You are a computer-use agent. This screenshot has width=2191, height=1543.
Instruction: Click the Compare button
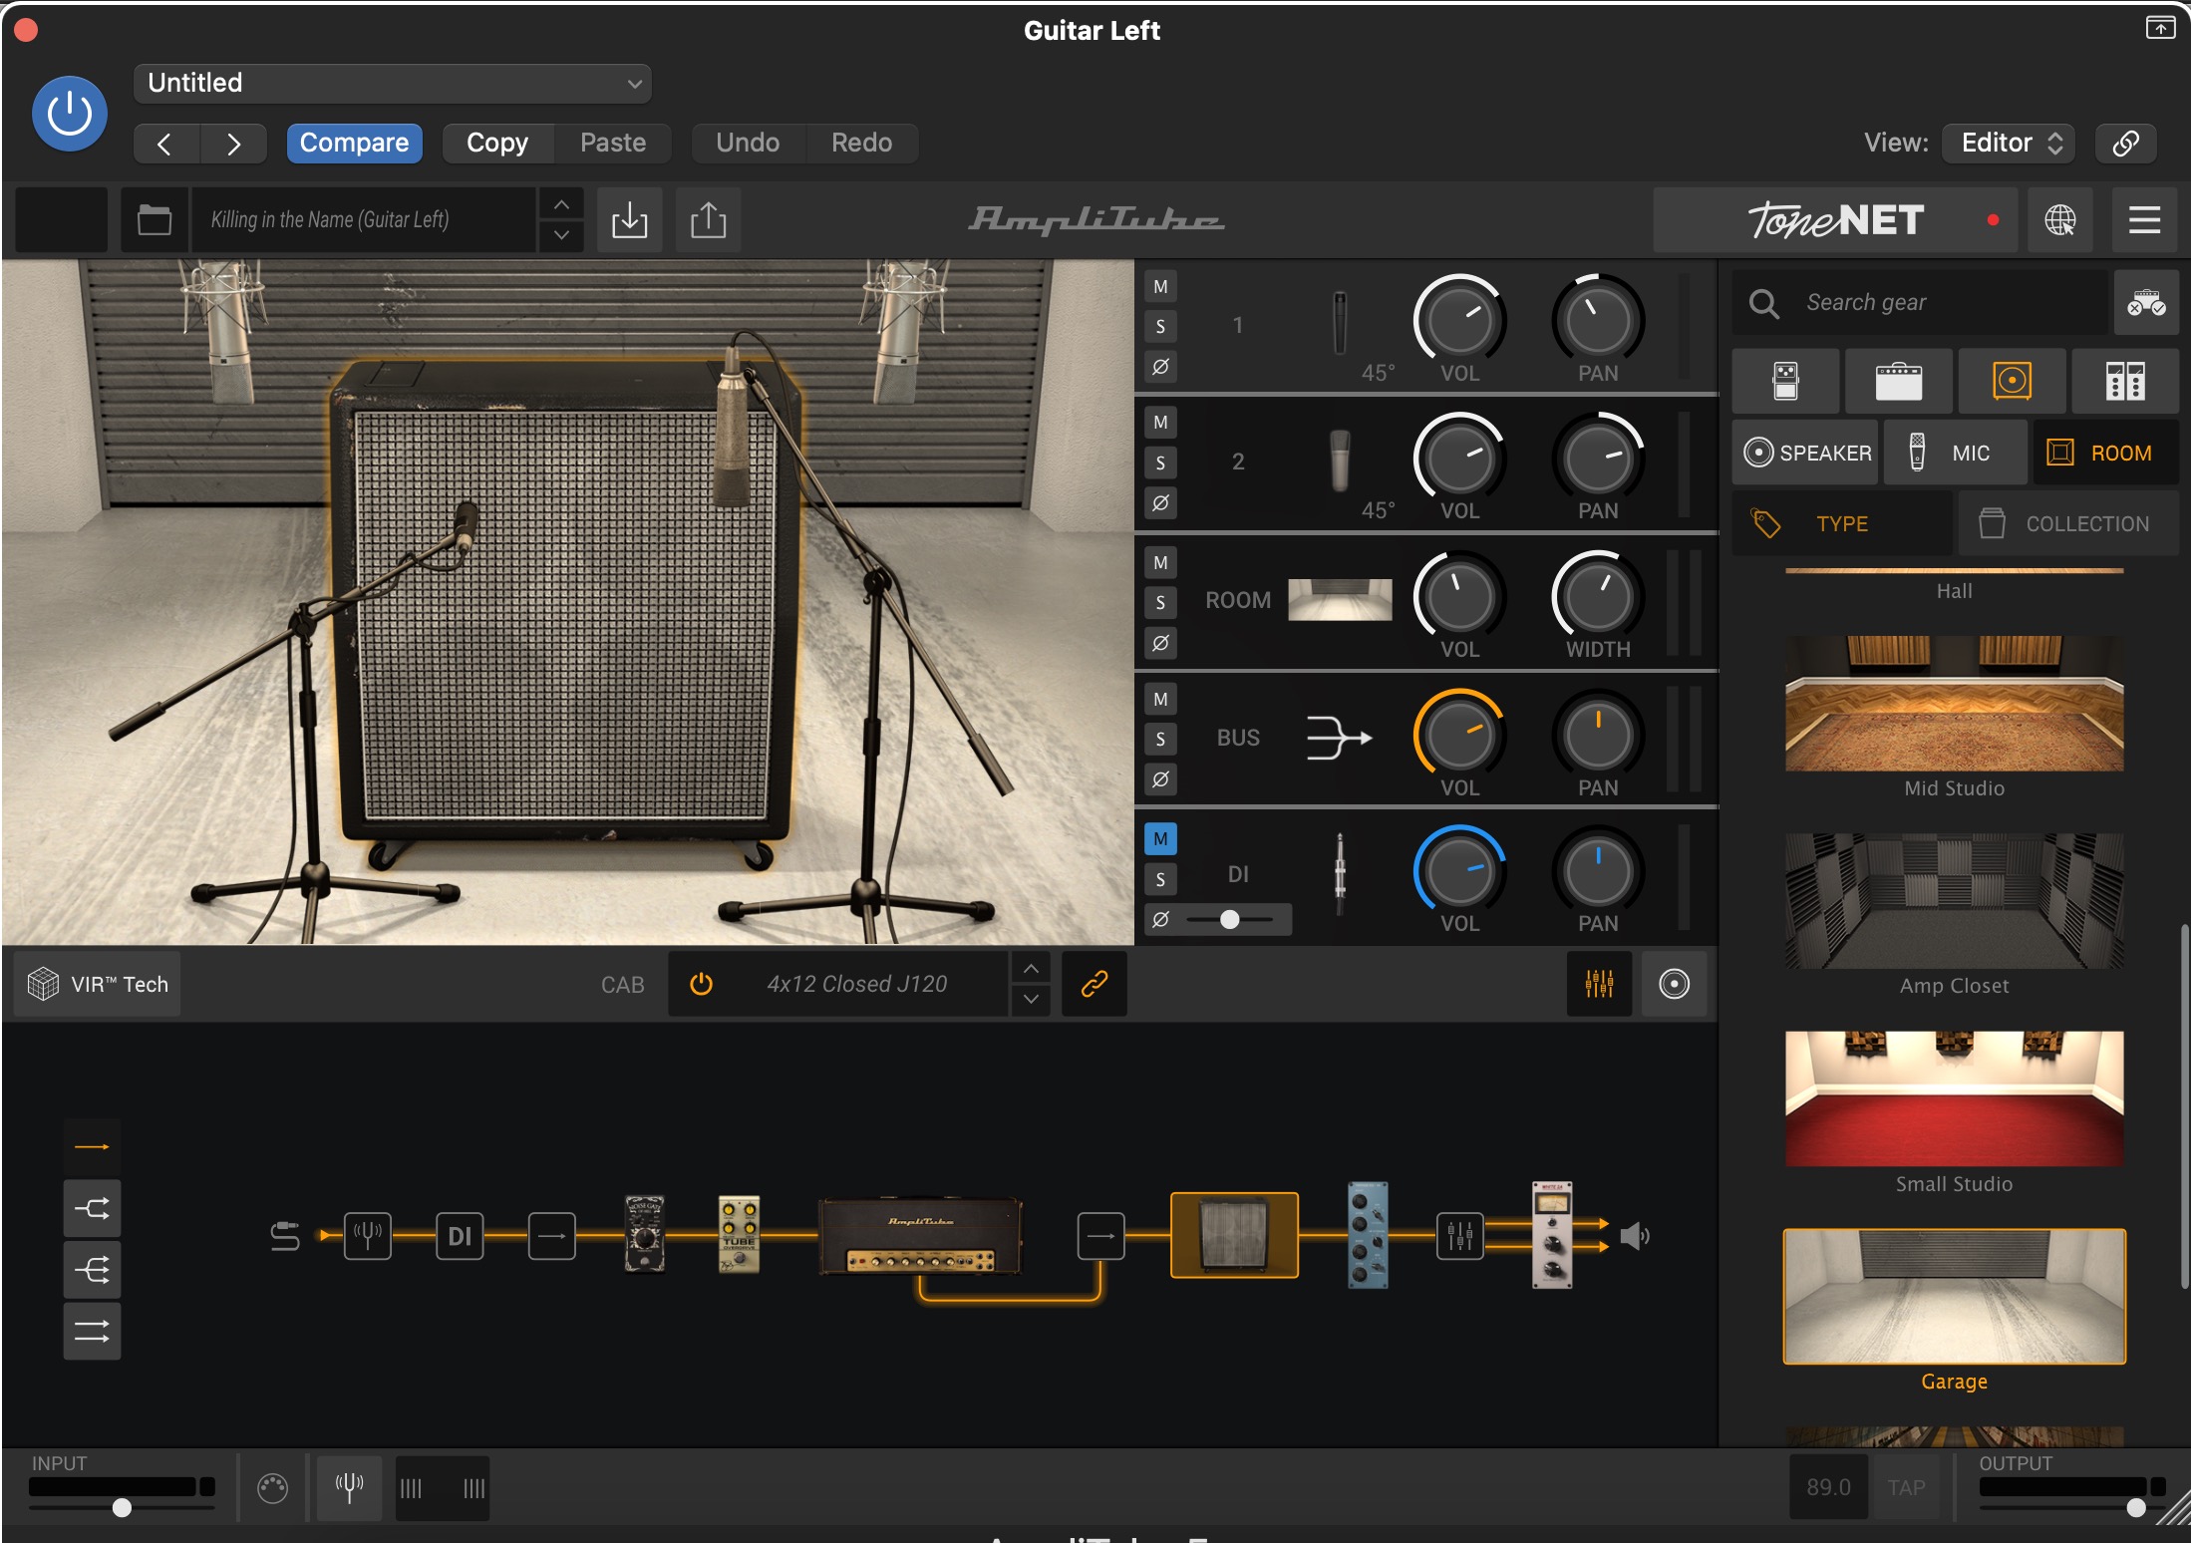click(354, 143)
